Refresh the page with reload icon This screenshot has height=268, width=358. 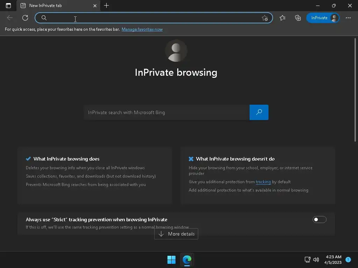[x=25, y=18]
